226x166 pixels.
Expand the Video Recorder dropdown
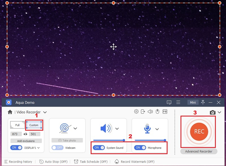45,112
